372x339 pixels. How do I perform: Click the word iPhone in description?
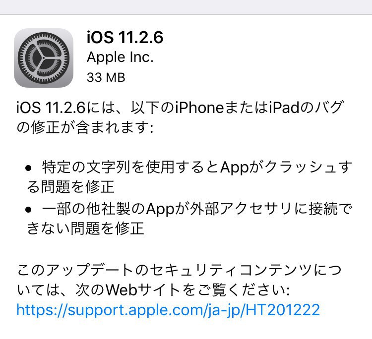click(x=199, y=108)
